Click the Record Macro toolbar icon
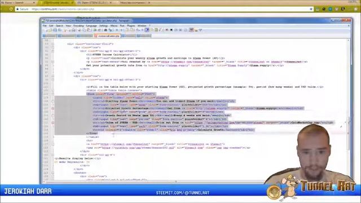 (x=167, y=30)
